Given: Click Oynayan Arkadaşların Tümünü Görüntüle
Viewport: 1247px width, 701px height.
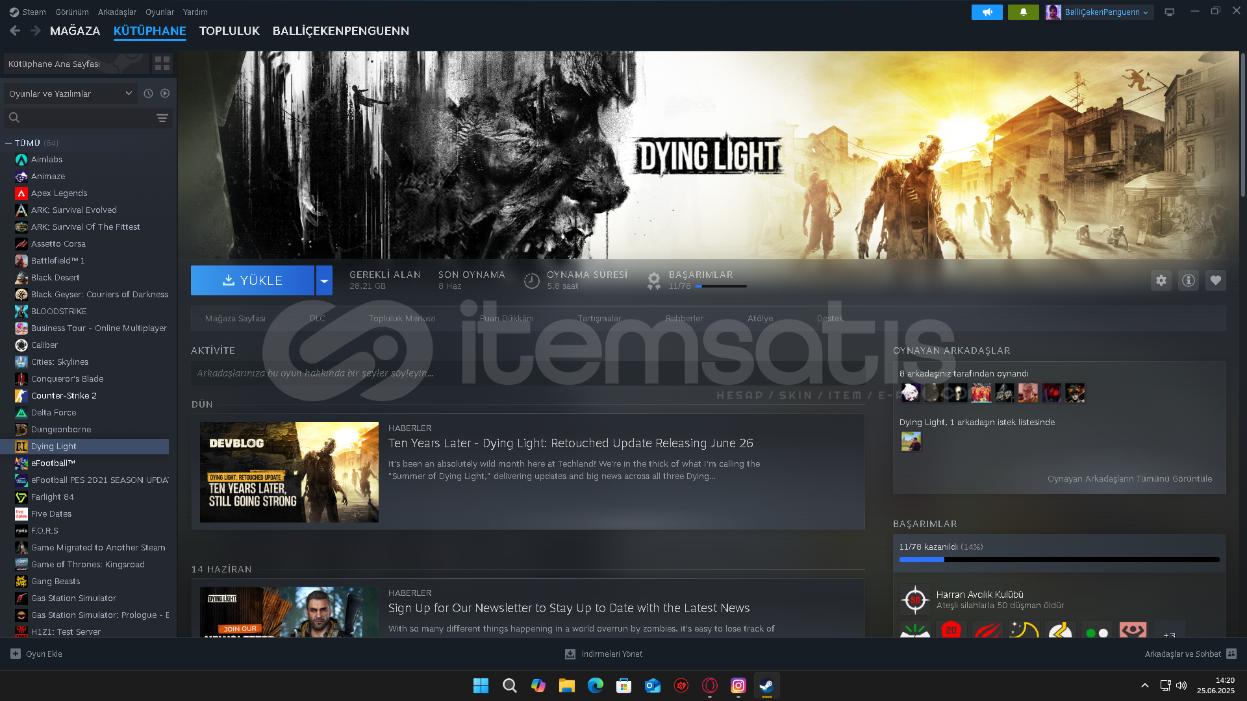Looking at the screenshot, I should 1129,479.
